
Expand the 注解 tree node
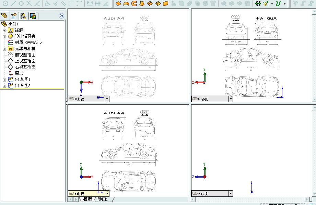pyautogui.click(x=4, y=31)
